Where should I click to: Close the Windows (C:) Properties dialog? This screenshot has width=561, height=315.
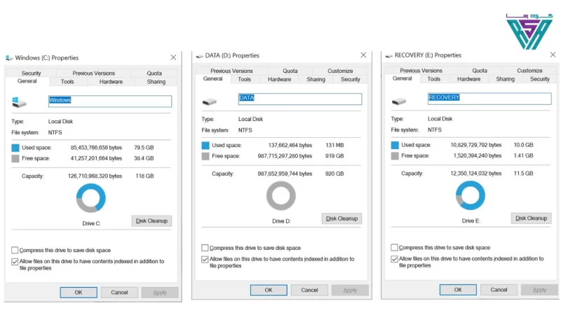(x=173, y=57)
